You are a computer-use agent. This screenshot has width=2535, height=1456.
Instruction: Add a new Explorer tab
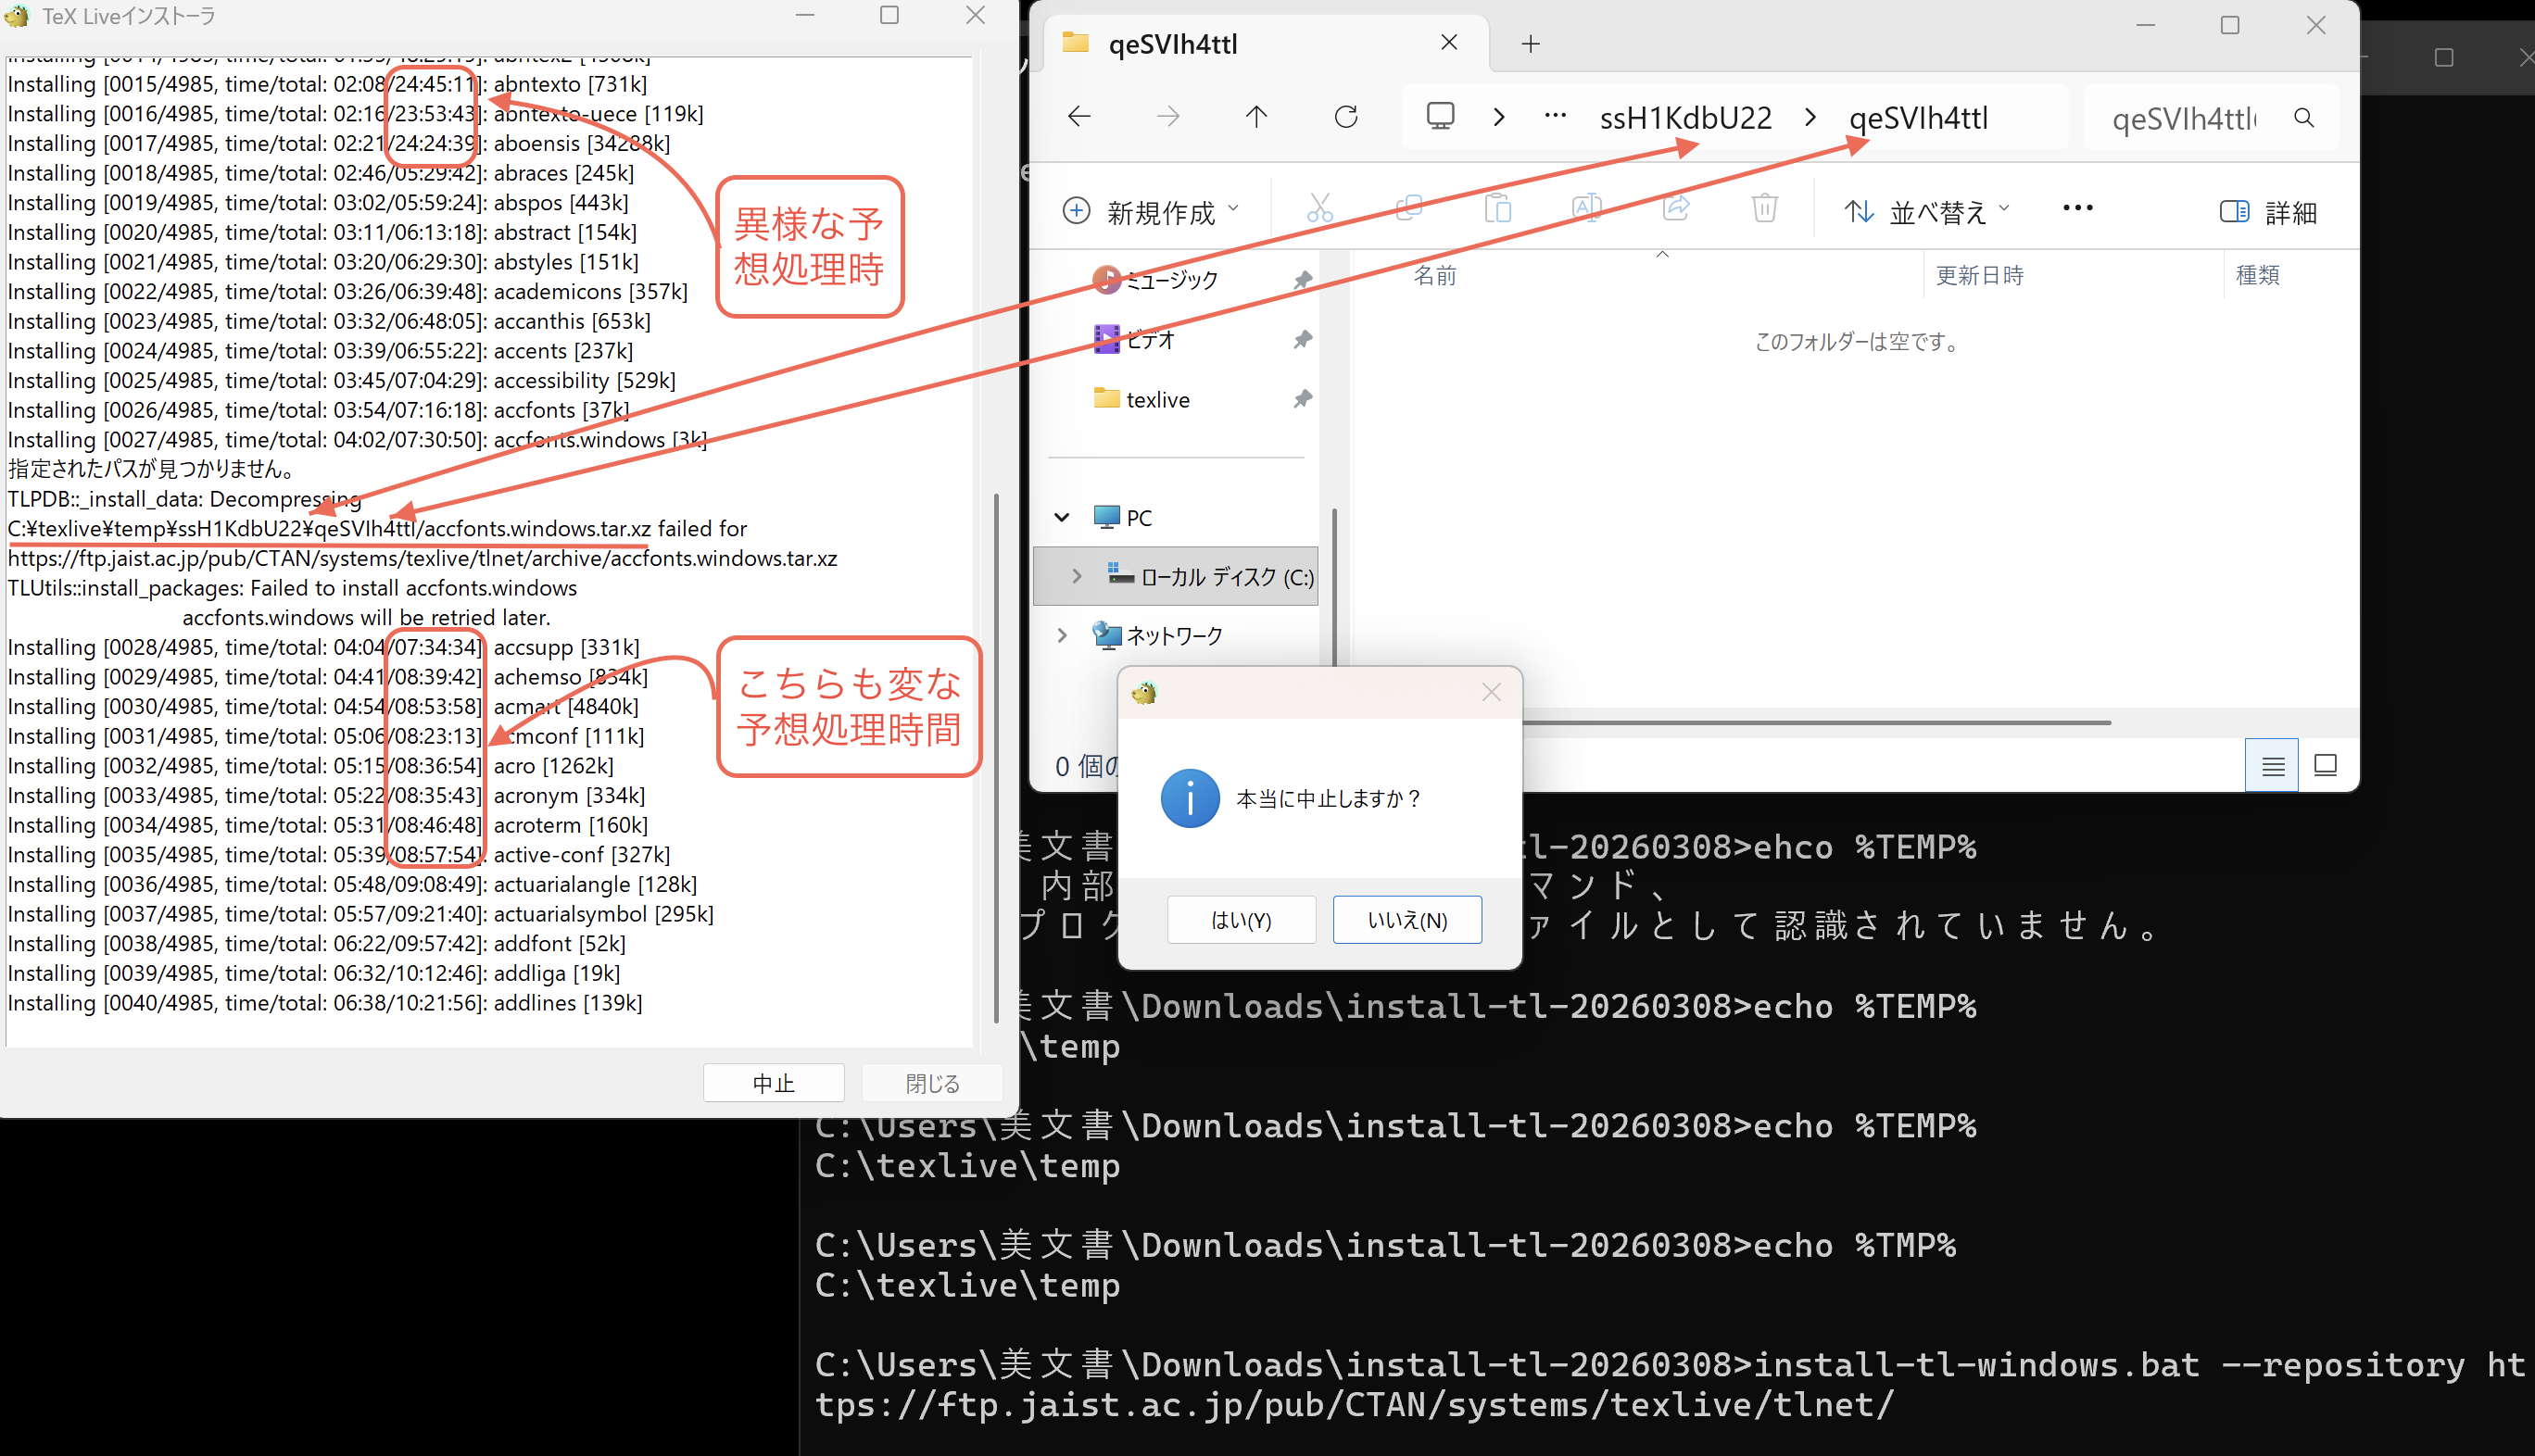pyautogui.click(x=1530, y=44)
